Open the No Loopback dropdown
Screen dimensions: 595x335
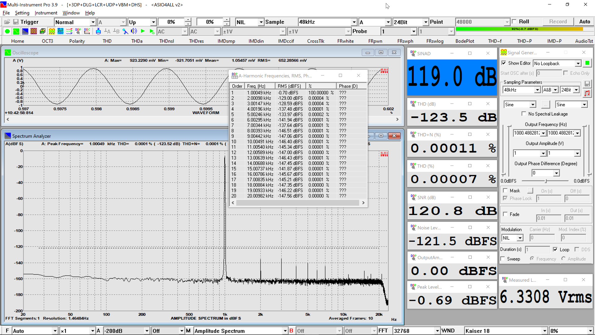[578, 63]
